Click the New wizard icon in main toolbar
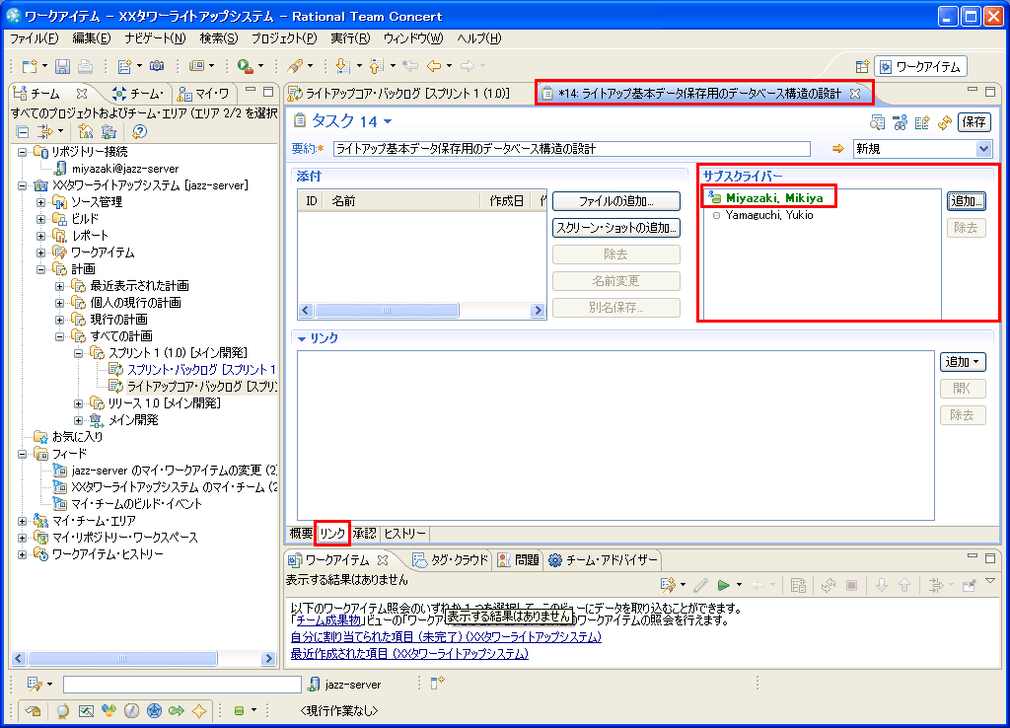 pos(30,66)
